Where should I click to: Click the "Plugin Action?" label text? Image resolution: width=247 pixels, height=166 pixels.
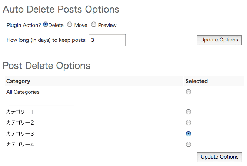[x=24, y=25]
